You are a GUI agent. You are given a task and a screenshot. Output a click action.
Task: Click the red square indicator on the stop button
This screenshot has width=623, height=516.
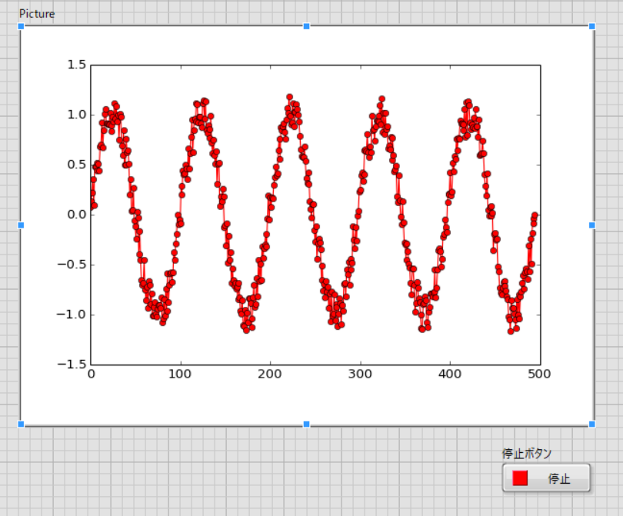[519, 478]
